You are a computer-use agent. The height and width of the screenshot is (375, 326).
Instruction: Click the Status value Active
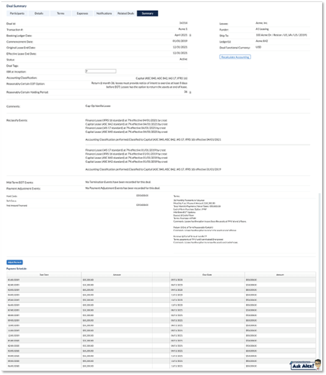[x=183, y=59]
